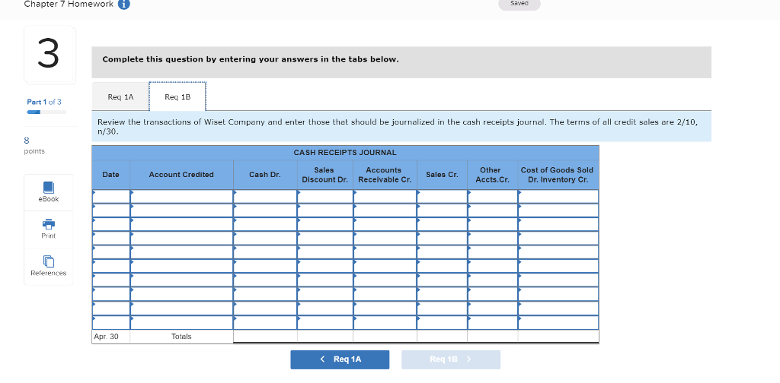The height and width of the screenshot is (383, 780).
Task: Select the first row Date cell
Action: (x=111, y=197)
